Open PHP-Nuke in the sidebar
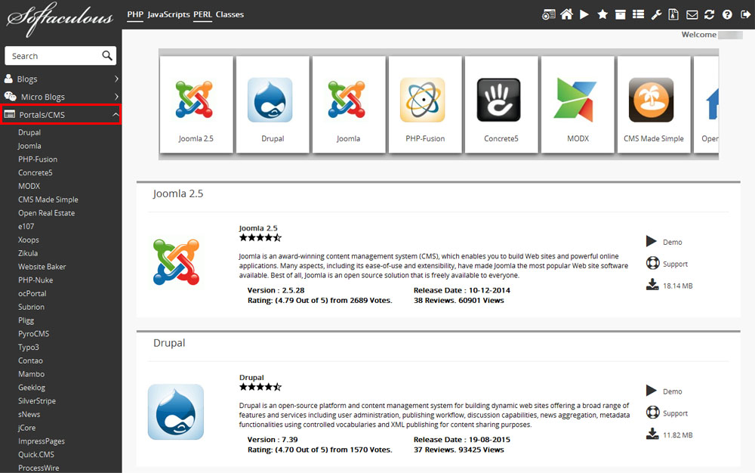This screenshot has width=755, height=473. [35, 280]
